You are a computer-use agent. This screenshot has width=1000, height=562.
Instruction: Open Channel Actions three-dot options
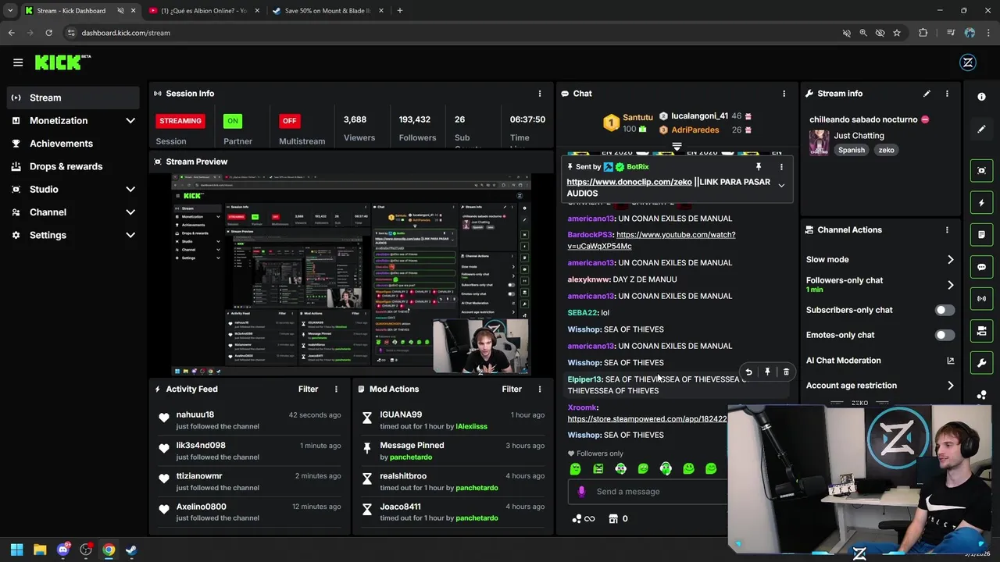tap(947, 230)
